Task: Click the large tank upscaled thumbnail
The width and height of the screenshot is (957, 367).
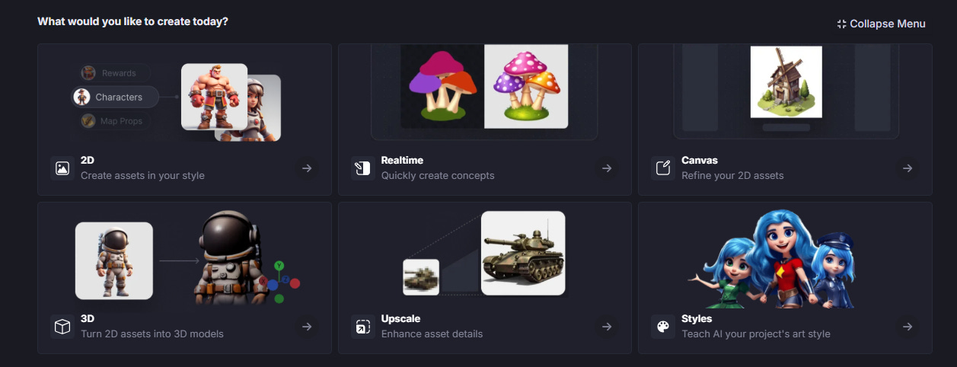Action: coord(523,253)
